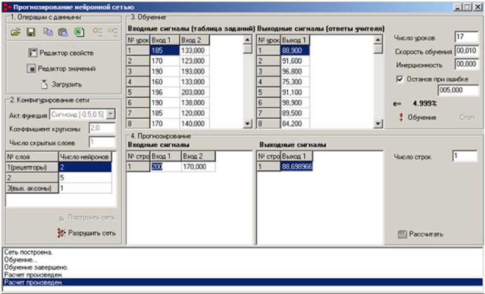The height and width of the screenshot is (294, 485).
Task: Select teacher output cell 96,800
Action: tap(295, 71)
